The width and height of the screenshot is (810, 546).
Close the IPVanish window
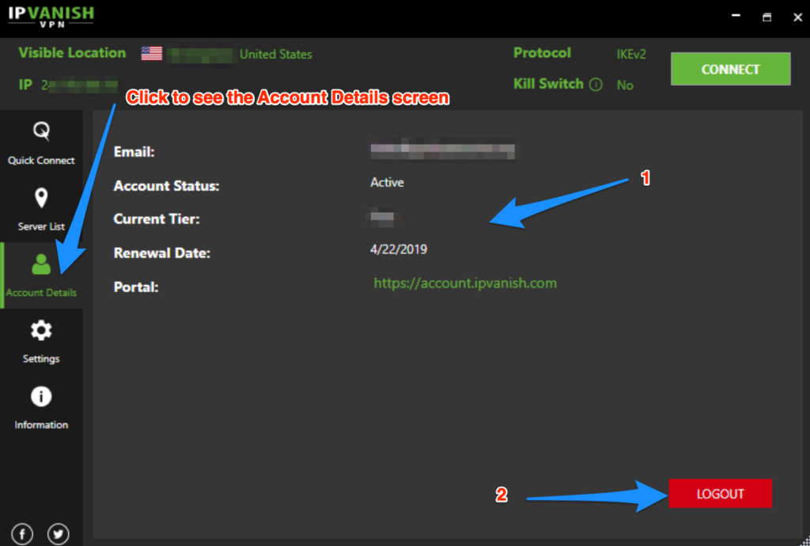797,17
